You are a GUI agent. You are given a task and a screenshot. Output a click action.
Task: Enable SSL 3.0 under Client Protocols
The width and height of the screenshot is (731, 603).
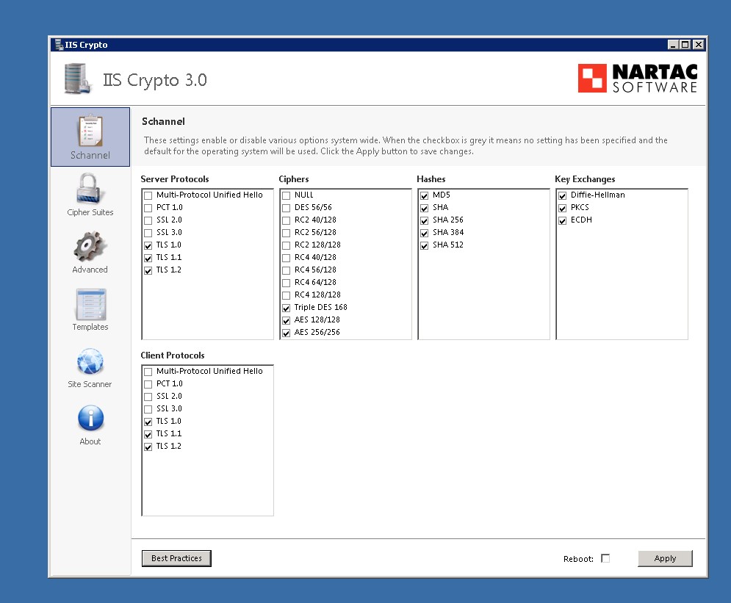[x=148, y=409]
